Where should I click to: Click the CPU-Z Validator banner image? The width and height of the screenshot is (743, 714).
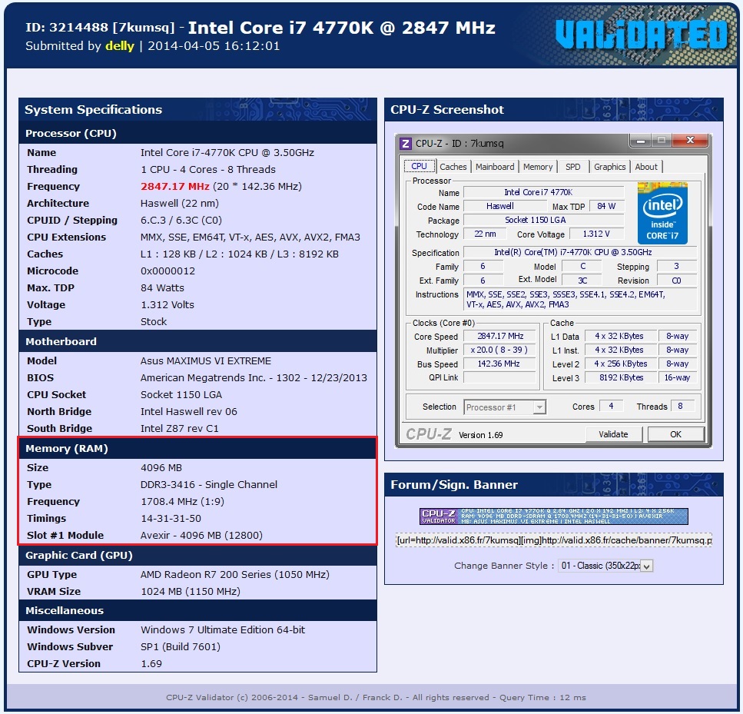pos(553,516)
